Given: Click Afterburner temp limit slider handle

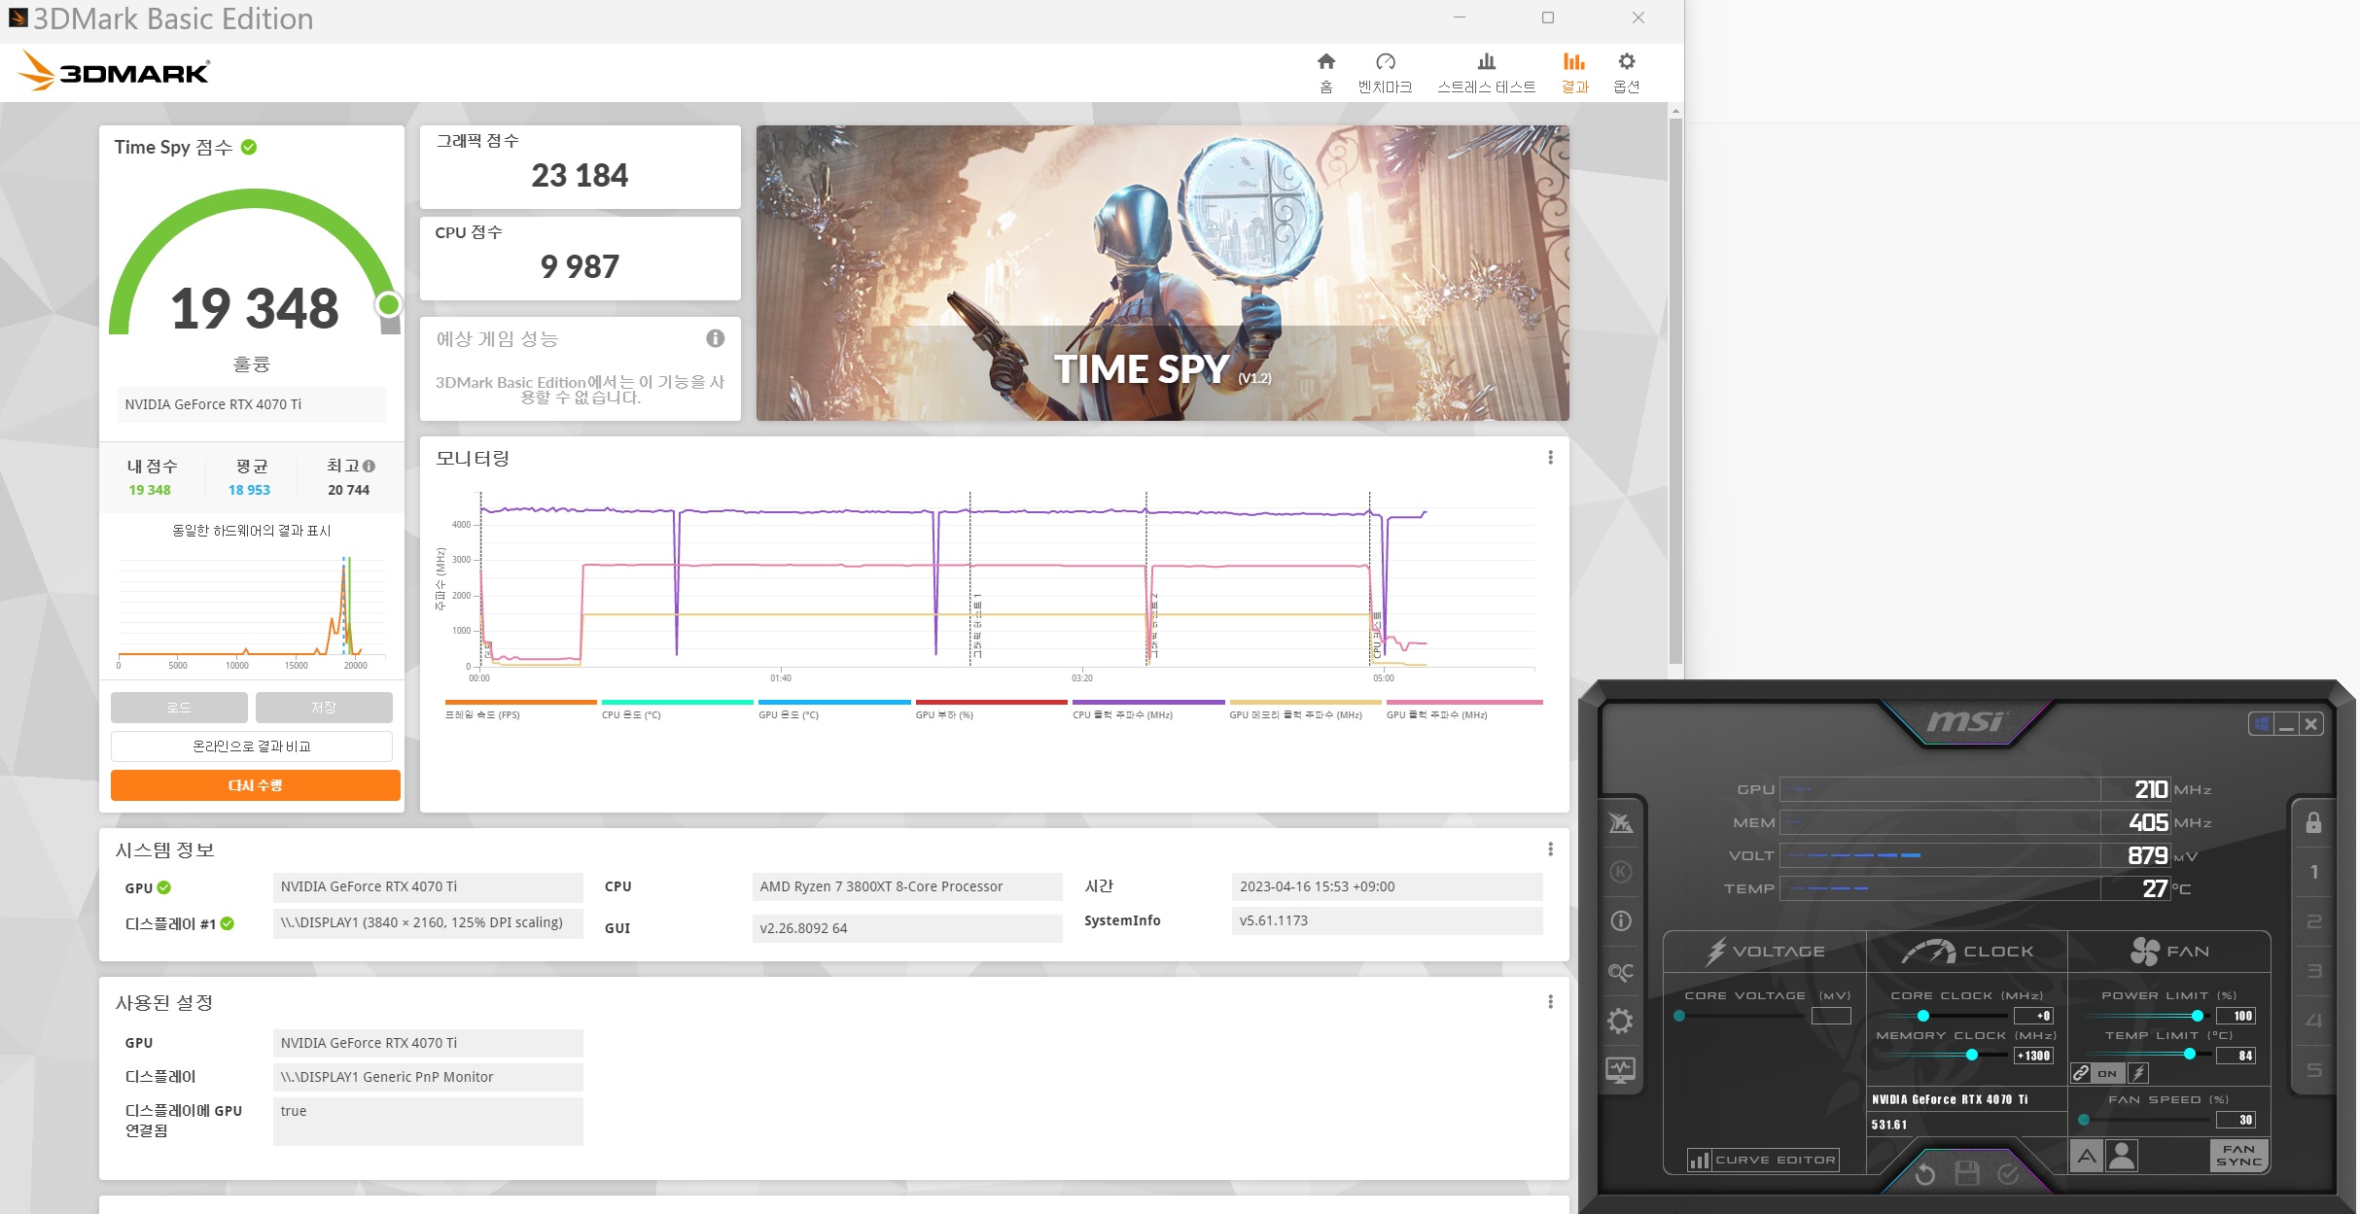Looking at the screenshot, I should click(x=2190, y=1054).
